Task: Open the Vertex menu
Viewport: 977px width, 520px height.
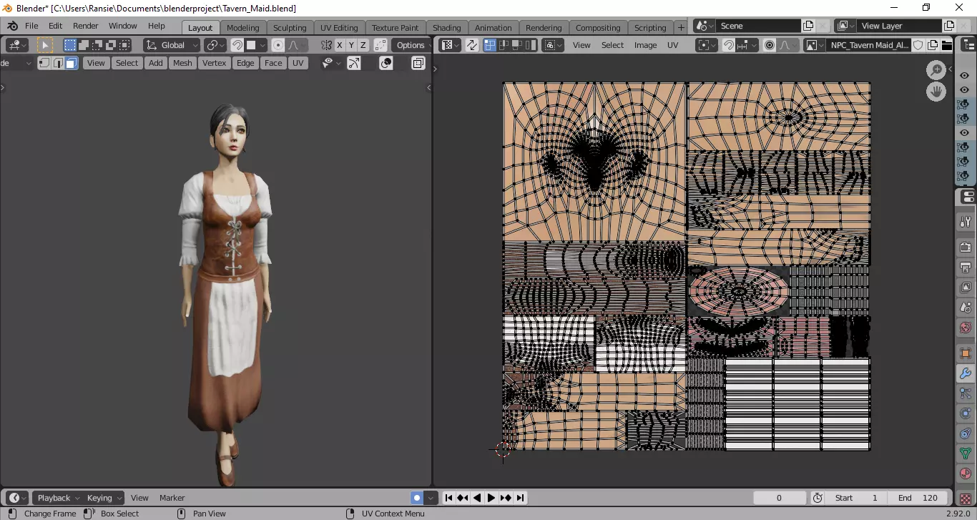Action: [x=214, y=63]
